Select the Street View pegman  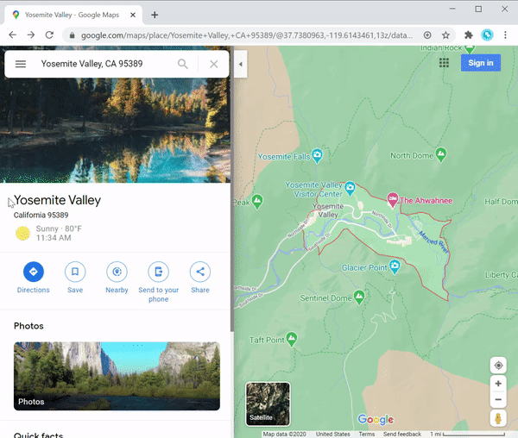[x=498, y=418]
